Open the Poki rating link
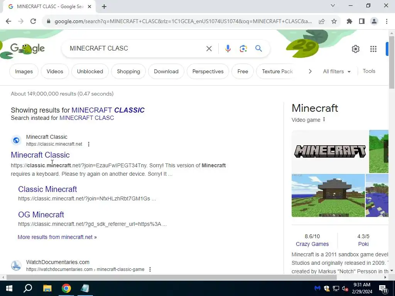The width and height of the screenshot is (395, 296). (363, 244)
